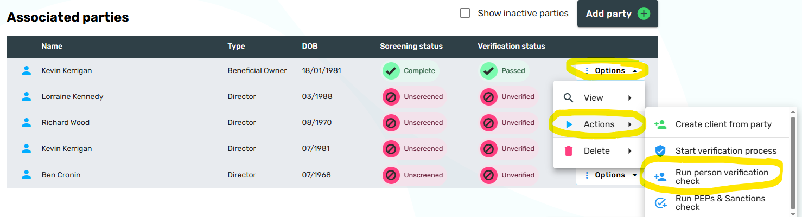Click Ben Cronin's red Unverified status icon
The height and width of the screenshot is (217, 802).
[x=488, y=175]
